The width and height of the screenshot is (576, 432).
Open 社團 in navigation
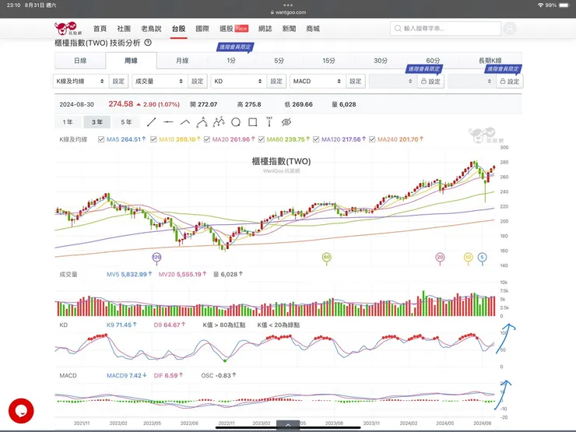click(x=124, y=29)
